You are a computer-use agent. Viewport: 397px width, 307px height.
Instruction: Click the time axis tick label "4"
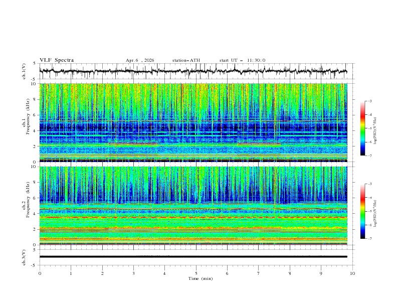pos(164,273)
